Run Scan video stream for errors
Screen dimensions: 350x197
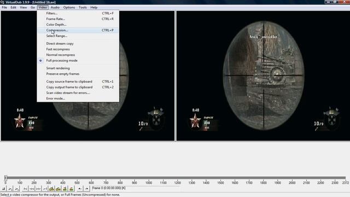(78, 92)
